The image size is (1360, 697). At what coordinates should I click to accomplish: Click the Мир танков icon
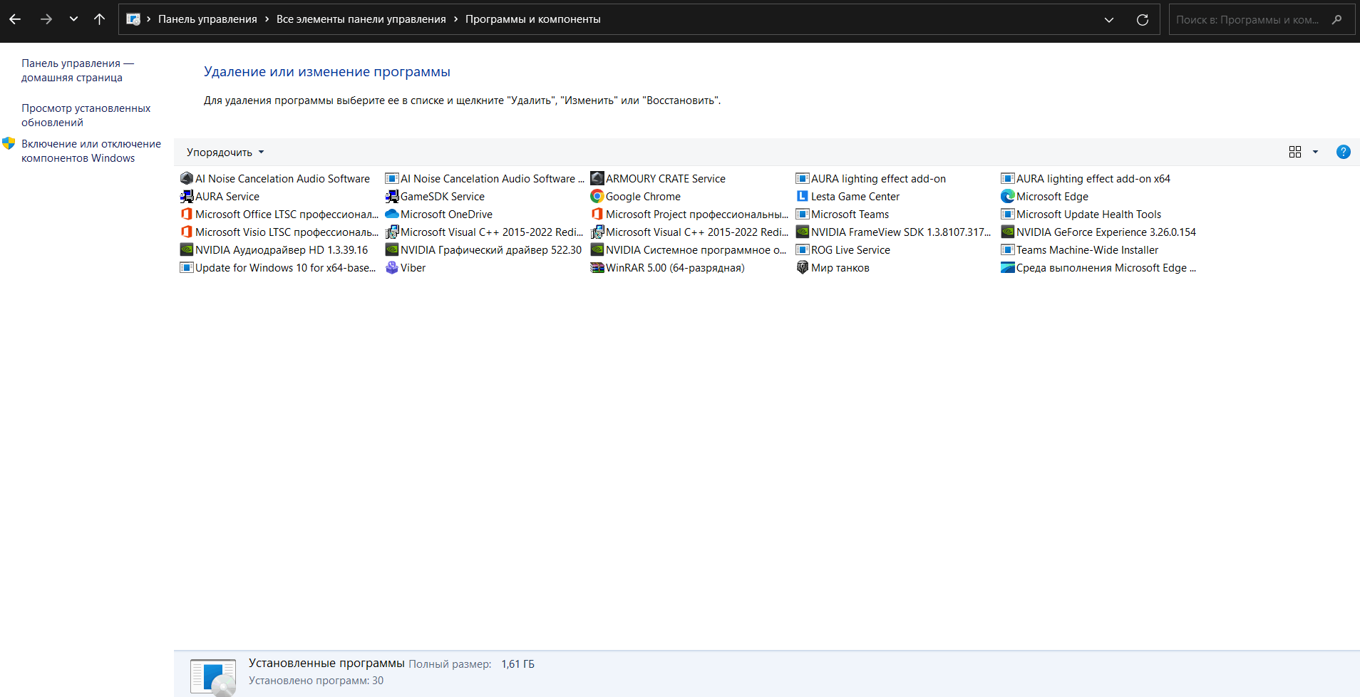tap(803, 268)
